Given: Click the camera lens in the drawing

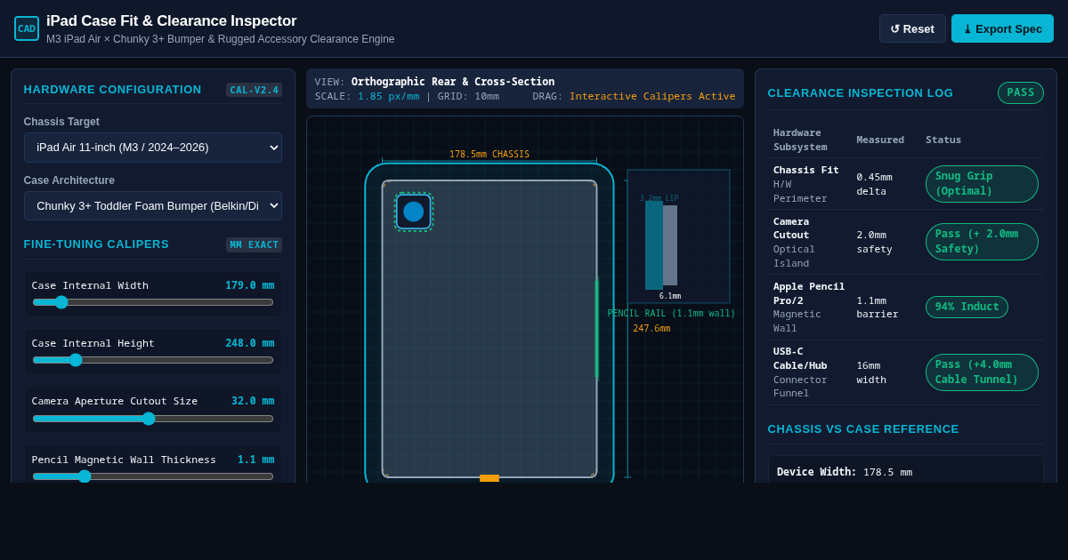Looking at the screenshot, I should (413, 212).
